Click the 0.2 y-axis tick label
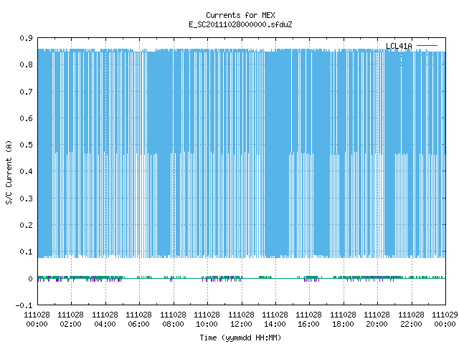Screen dimensions: 459x344 [x=26, y=225]
